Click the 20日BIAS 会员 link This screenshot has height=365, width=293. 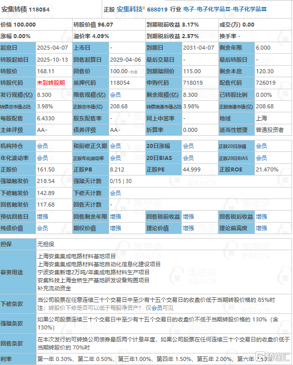[188, 158]
